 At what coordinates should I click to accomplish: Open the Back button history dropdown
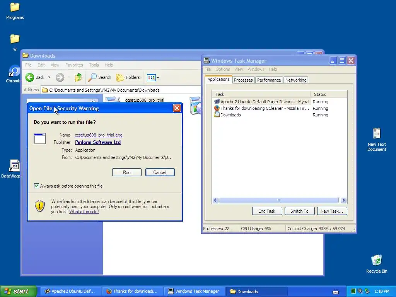pos(49,77)
